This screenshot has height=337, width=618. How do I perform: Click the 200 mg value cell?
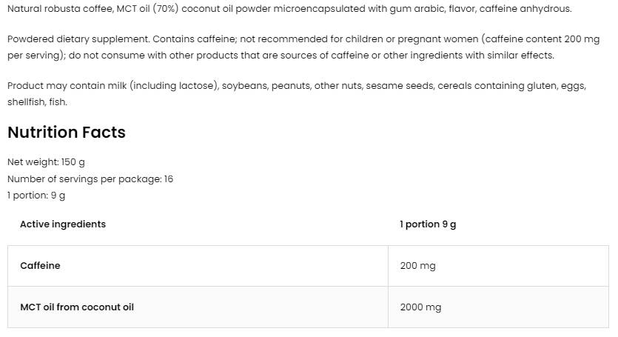pyautogui.click(x=417, y=266)
